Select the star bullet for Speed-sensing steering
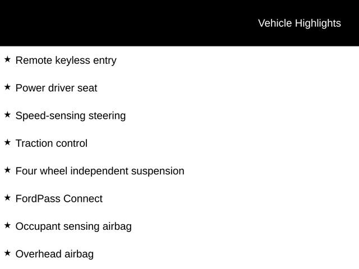 coord(7,114)
